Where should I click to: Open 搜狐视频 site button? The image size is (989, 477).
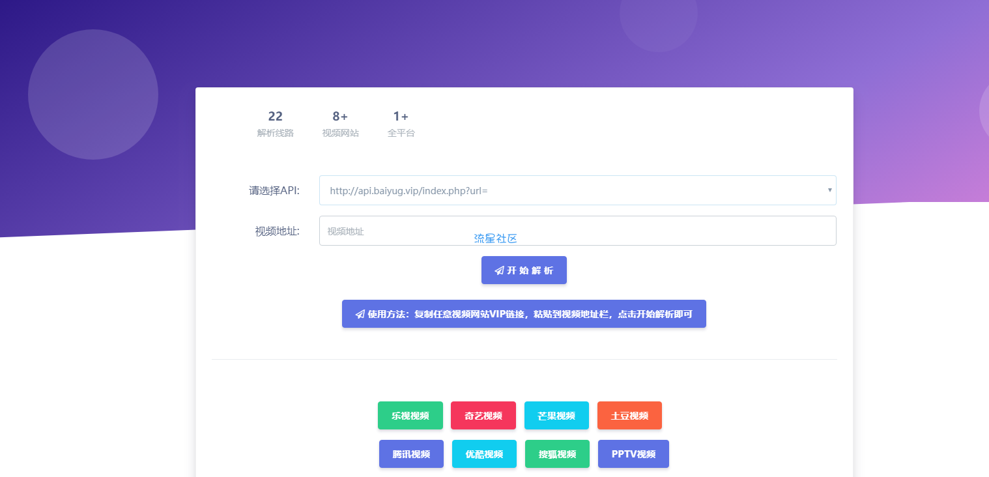point(557,454)
